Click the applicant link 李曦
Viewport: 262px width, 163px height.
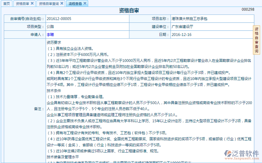click(50, 35)
